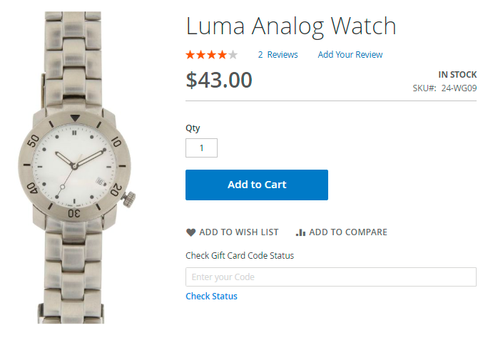Click the Qty label
488x340 pixels.
click(x=193, y=128)
